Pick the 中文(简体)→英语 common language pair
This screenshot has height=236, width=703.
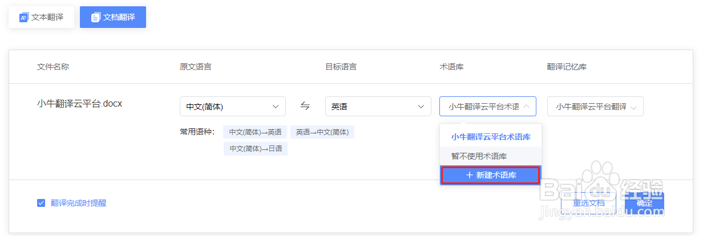(255, 132)
